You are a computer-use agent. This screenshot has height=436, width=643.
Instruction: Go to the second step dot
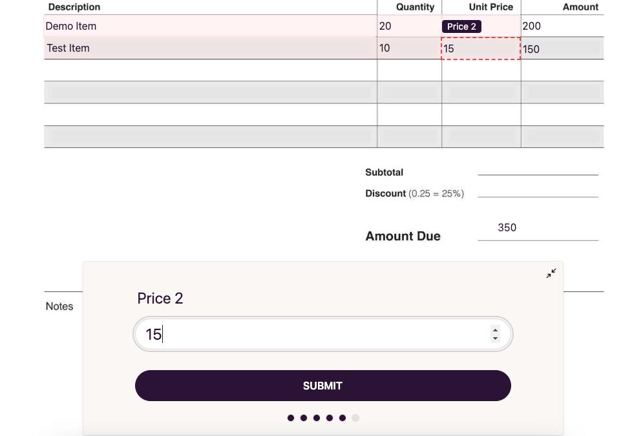(304, 418)
